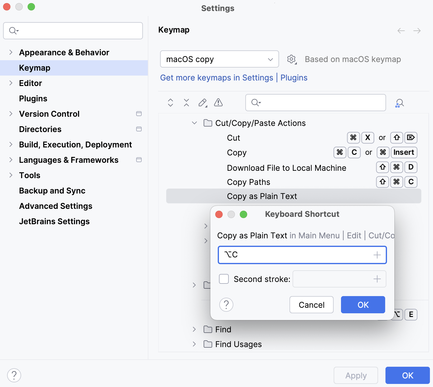Toggle Languages & Frameworks settings indicator
433x387 pixels.
tap(139, 160)
